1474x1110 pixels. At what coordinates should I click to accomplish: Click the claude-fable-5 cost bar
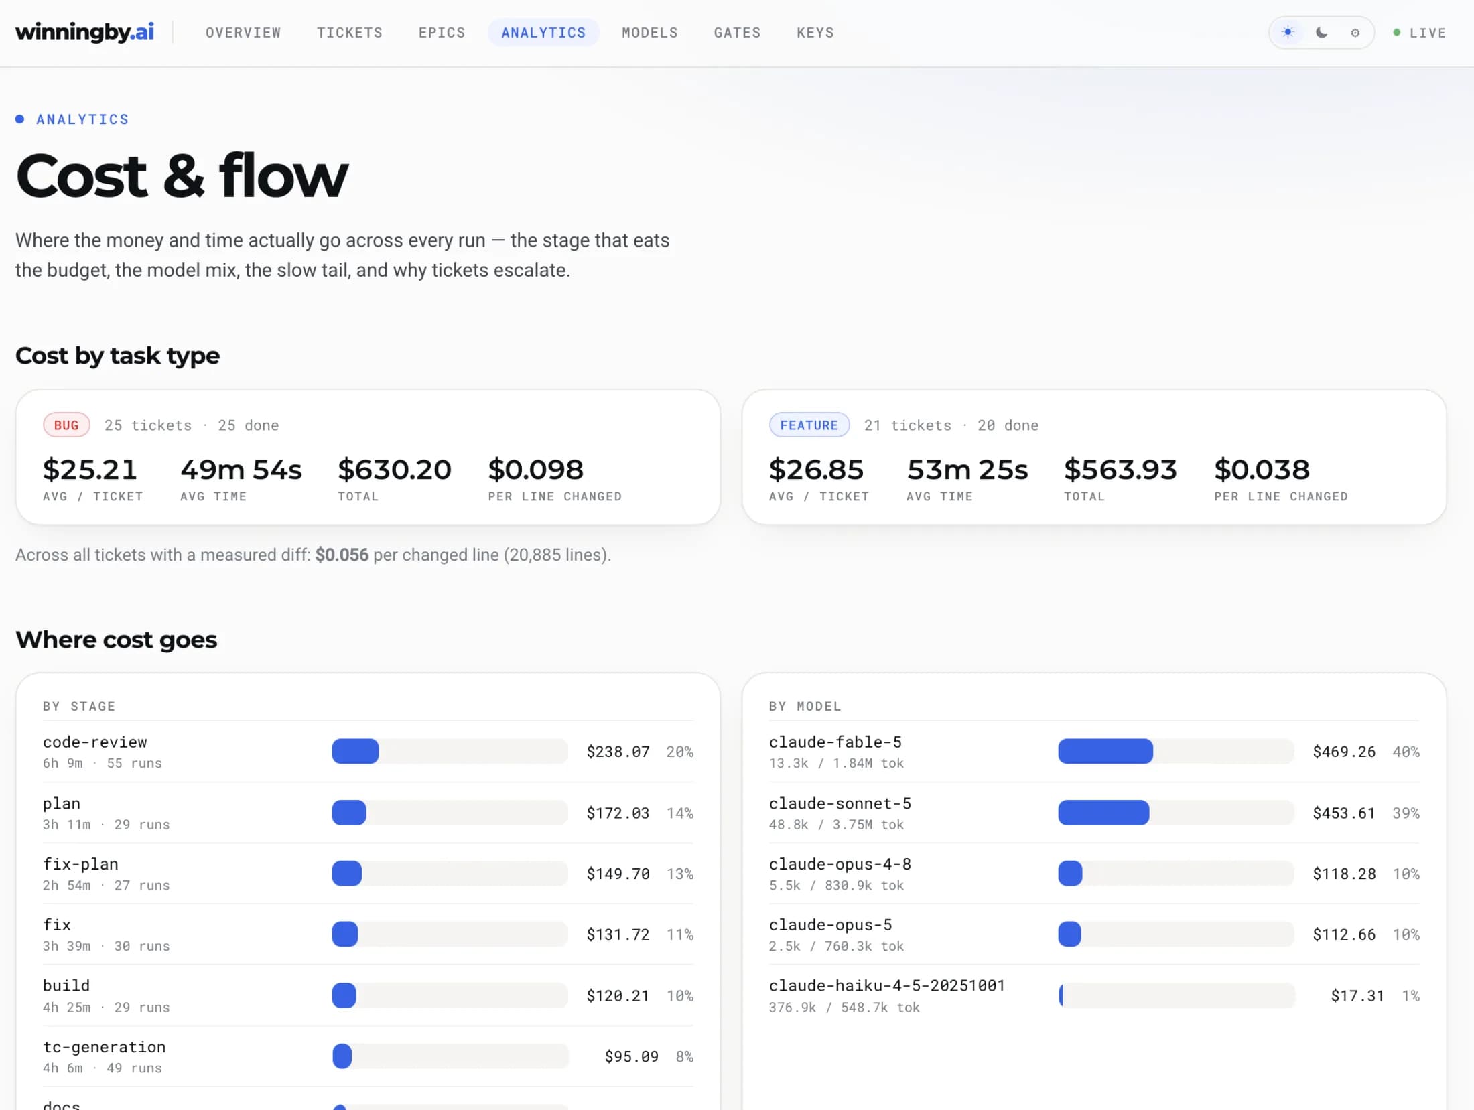(1176, 751)
